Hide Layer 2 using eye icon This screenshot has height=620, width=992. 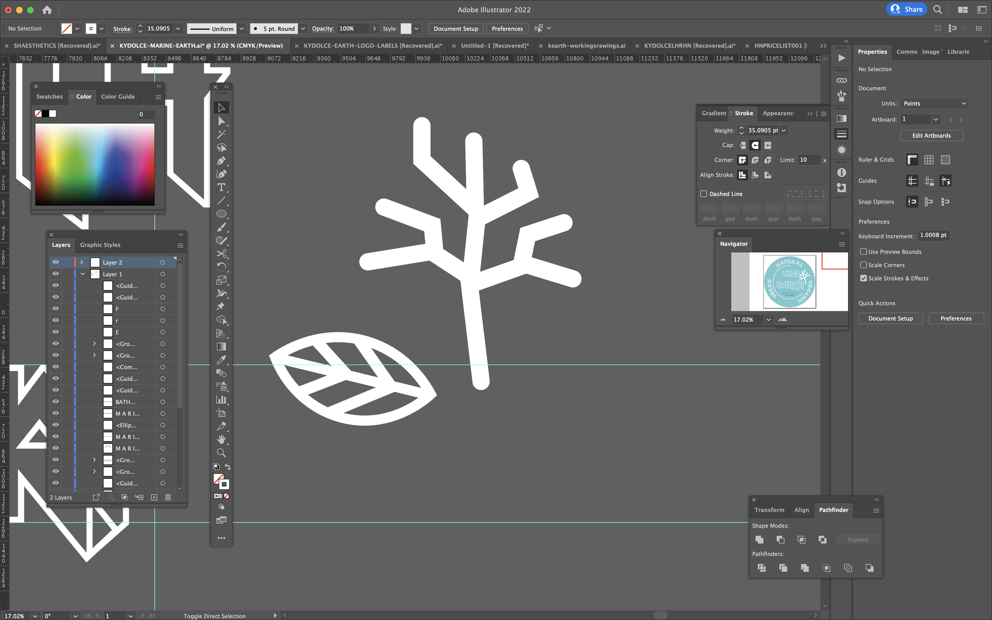56,263
